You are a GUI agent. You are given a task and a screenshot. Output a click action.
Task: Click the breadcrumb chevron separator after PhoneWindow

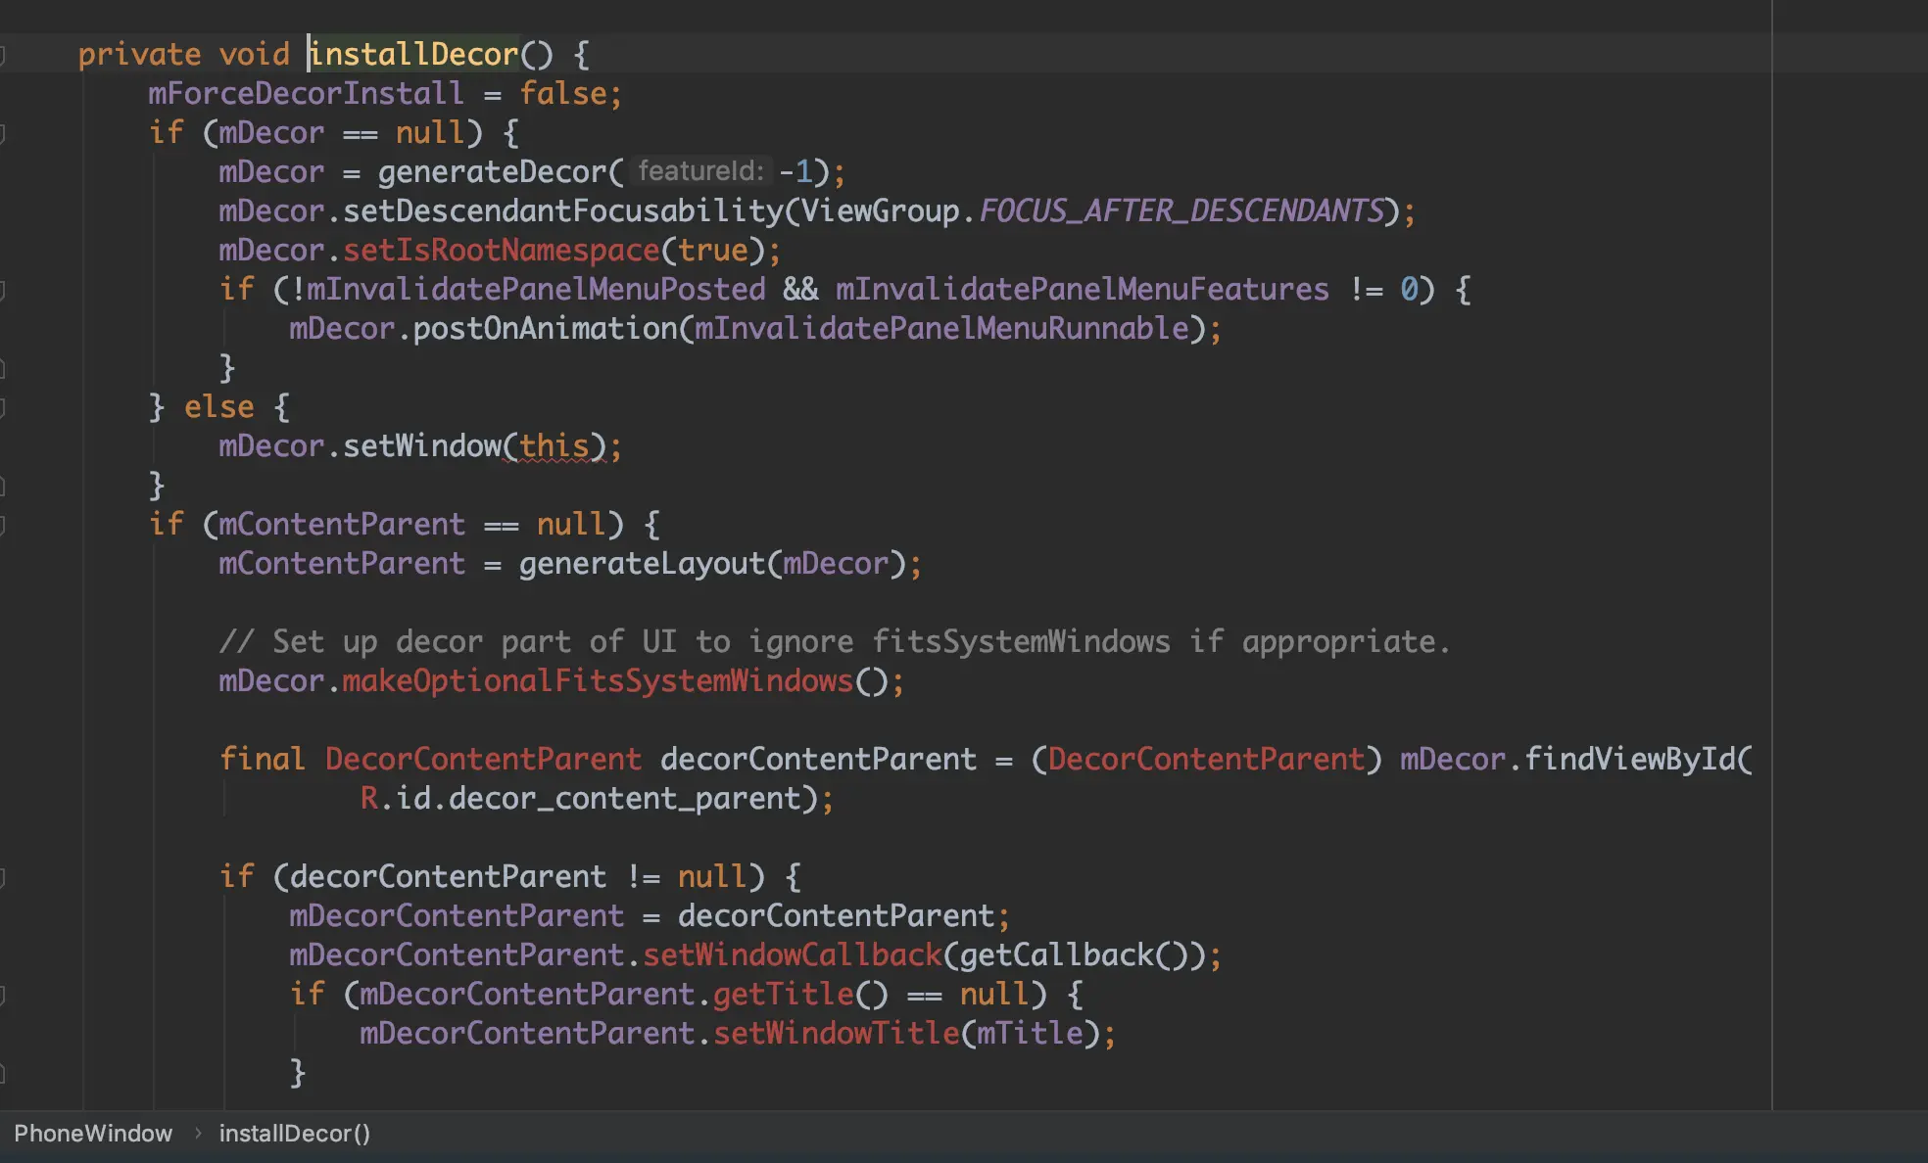198,1134
